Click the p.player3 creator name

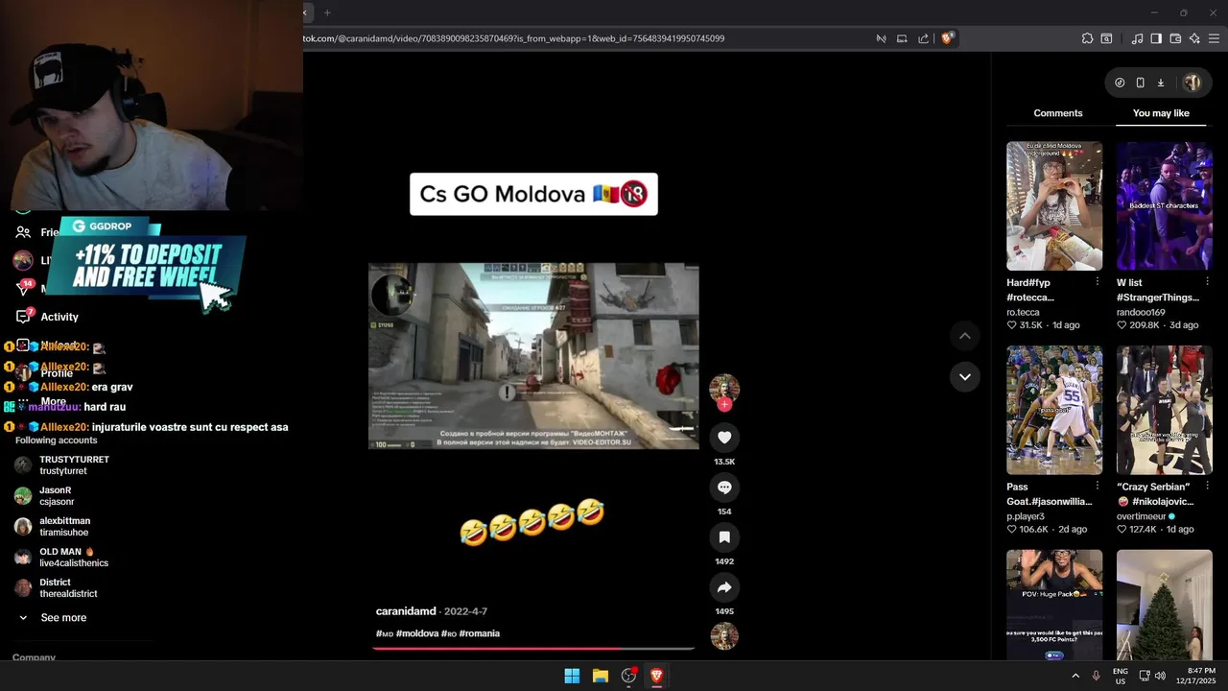[x=1026, y=516]
